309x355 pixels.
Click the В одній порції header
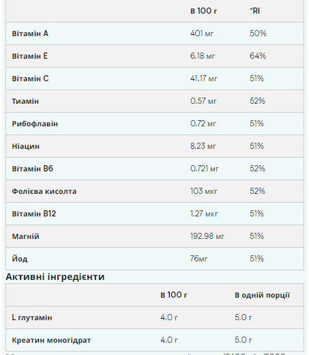262,295
